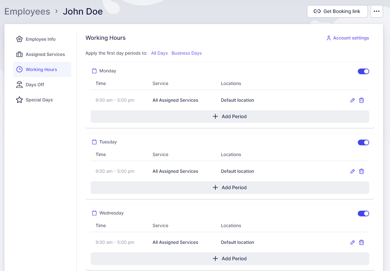Edit the Monday period with the pencil icon
The image size is (390, 271).
tap(353, 100)
